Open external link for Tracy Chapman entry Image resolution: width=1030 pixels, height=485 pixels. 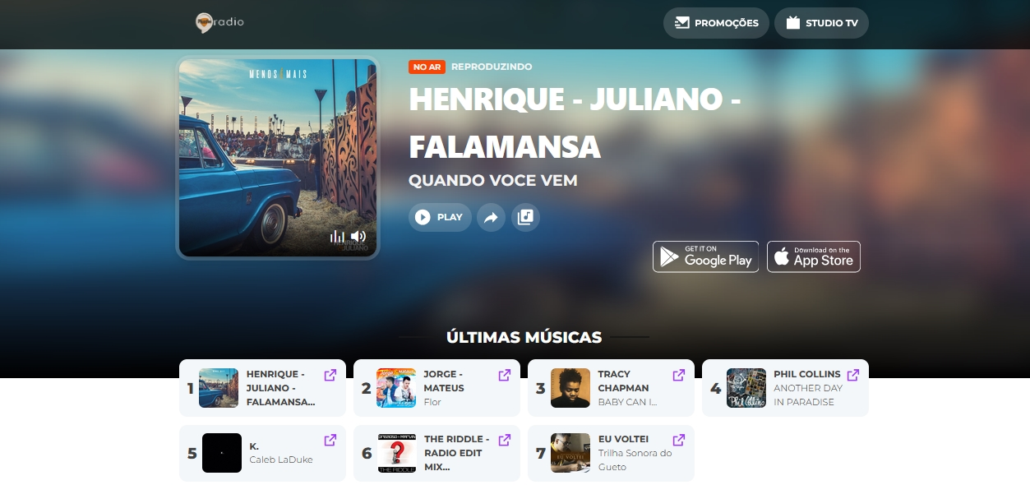coord(678,375)
